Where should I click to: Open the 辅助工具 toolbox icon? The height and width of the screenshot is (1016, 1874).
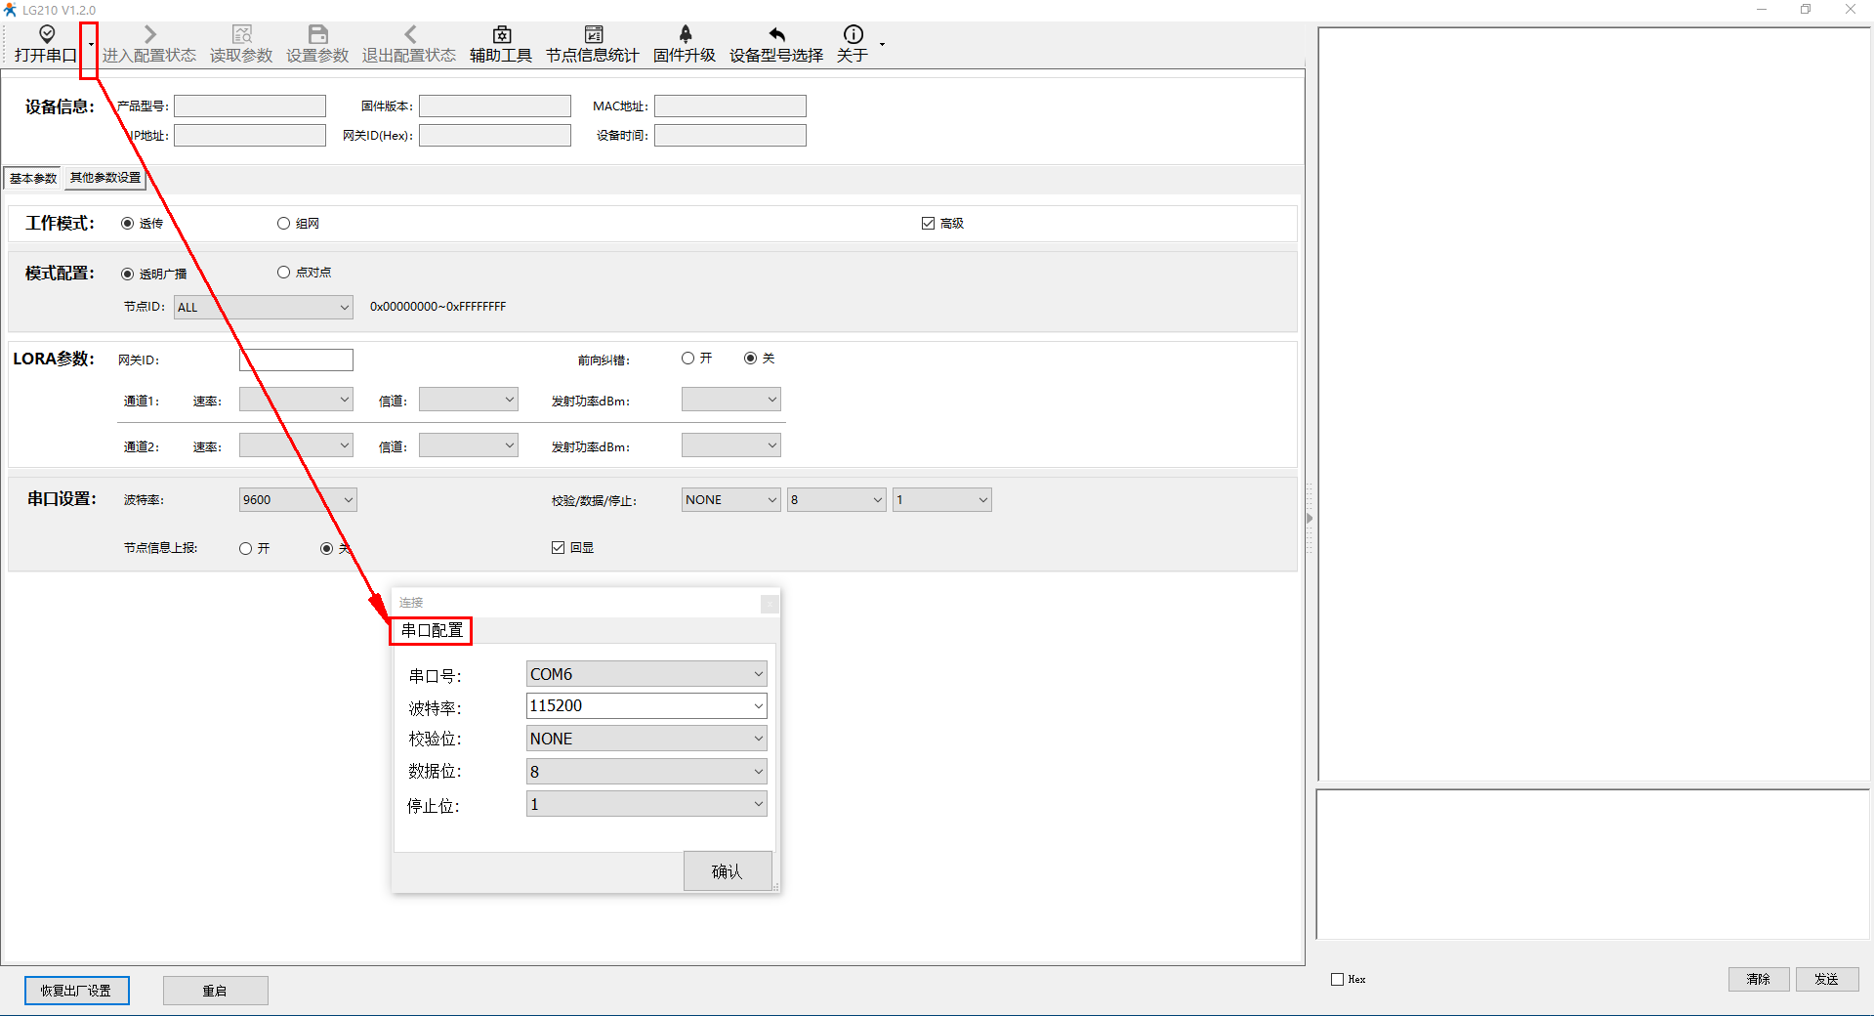click(x=501, y=35)
